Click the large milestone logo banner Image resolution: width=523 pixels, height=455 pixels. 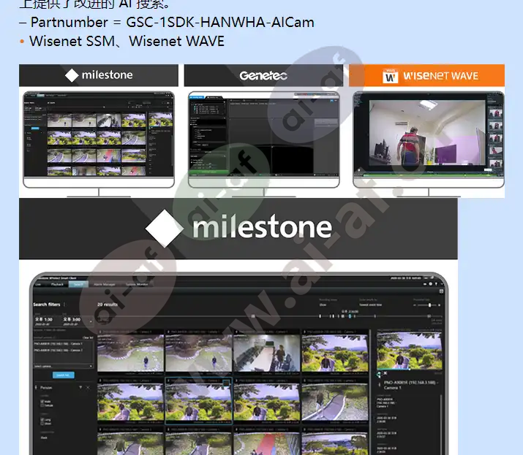(238, 229)
